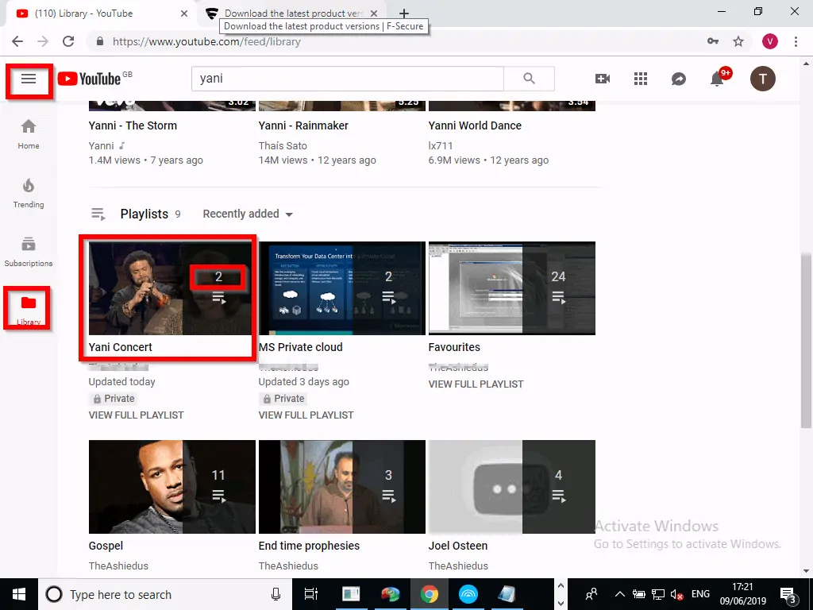This screenshot has height=610, width=813.
Task: Open Google Chrome from the taskbar
Action: click(x=430, y=594)
